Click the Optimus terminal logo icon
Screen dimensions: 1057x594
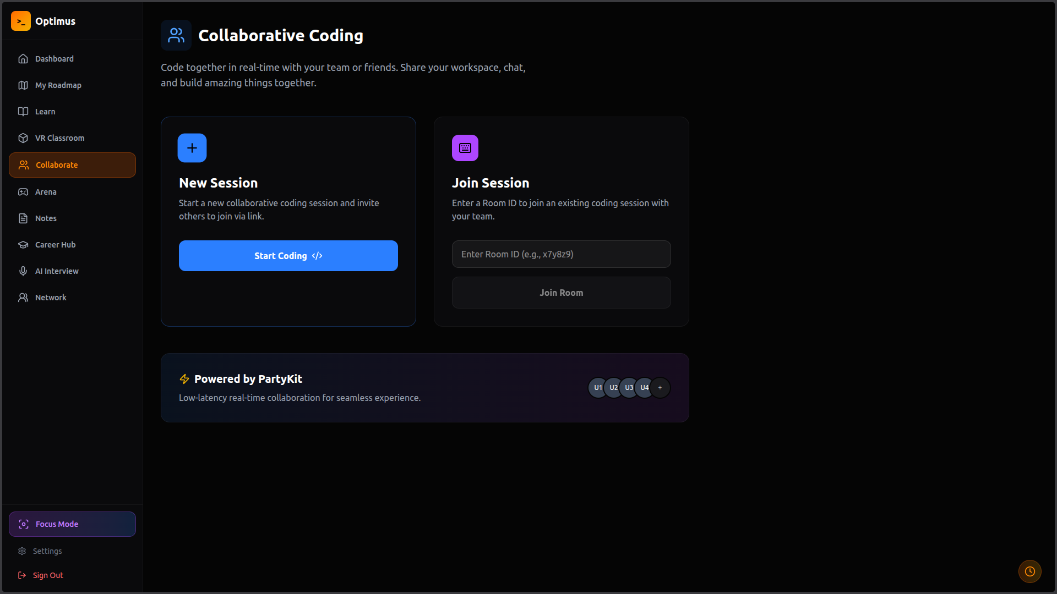coord(21,21)
